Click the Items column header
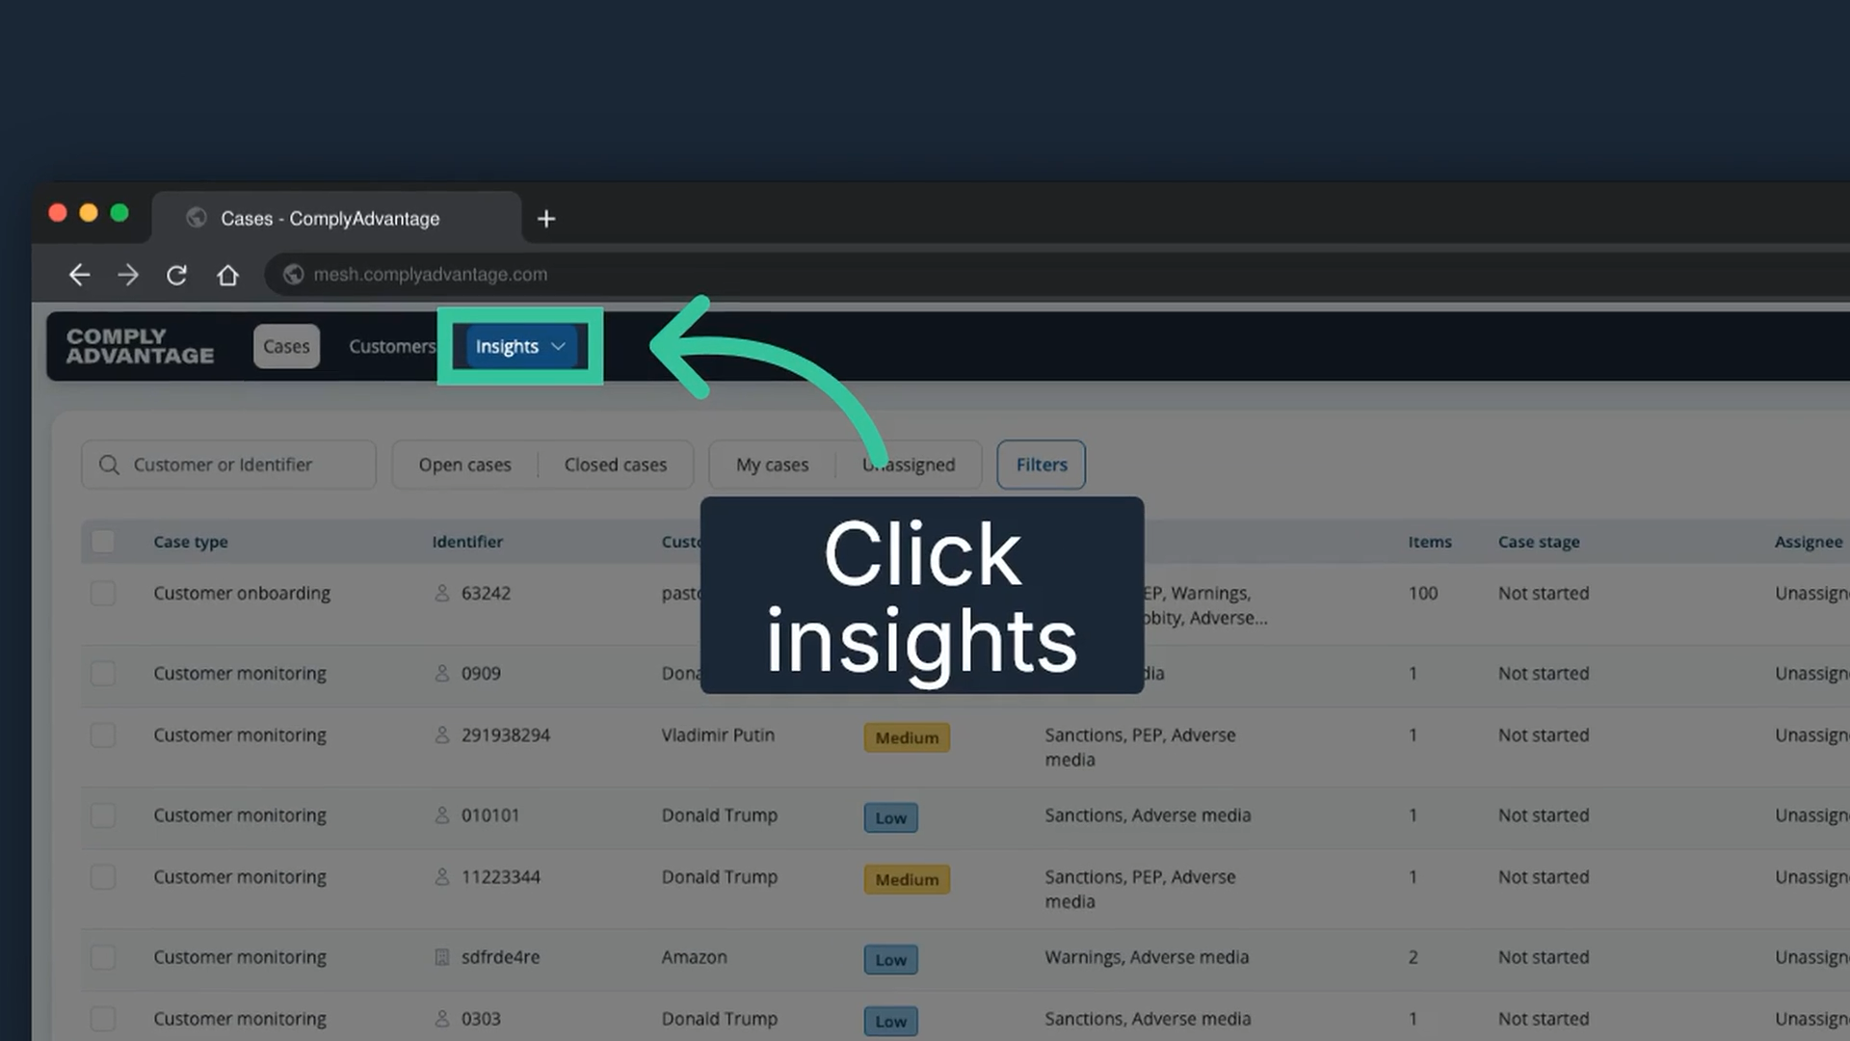 click(1430, 542)
